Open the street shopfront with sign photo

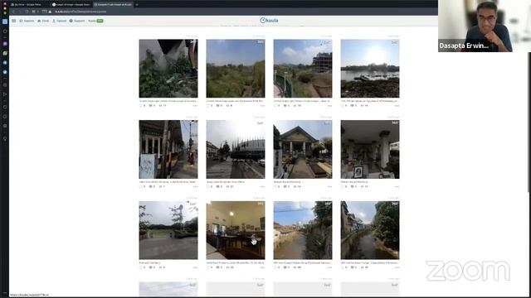(168, 149)
